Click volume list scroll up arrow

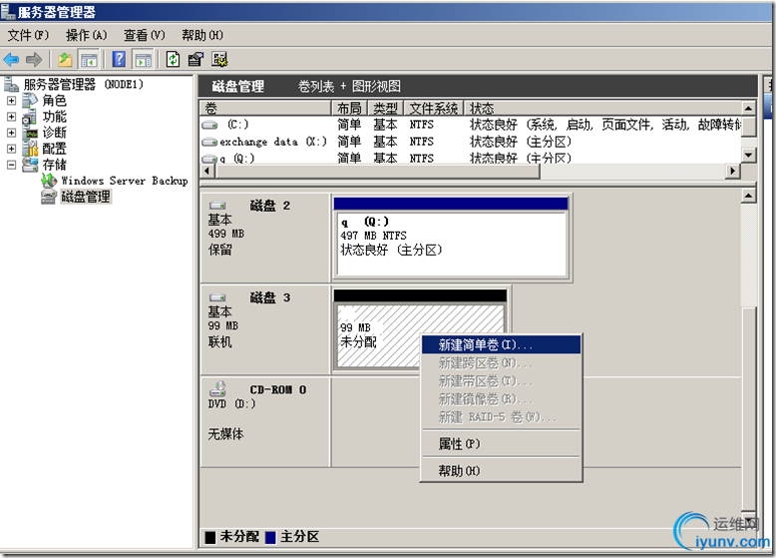point(748,108)
